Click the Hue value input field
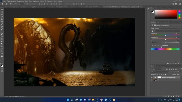The image size is (182, 102). (177, 33)
